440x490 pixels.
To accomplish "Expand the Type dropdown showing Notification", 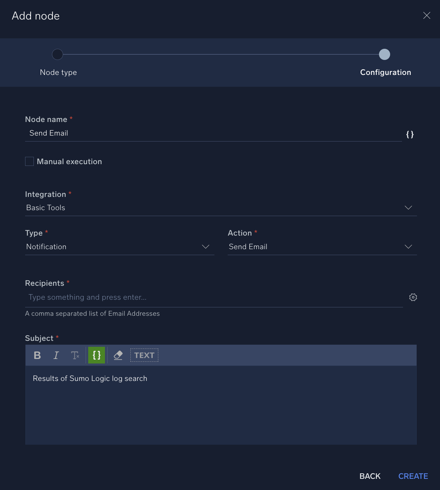I will [x=206, y=246].
